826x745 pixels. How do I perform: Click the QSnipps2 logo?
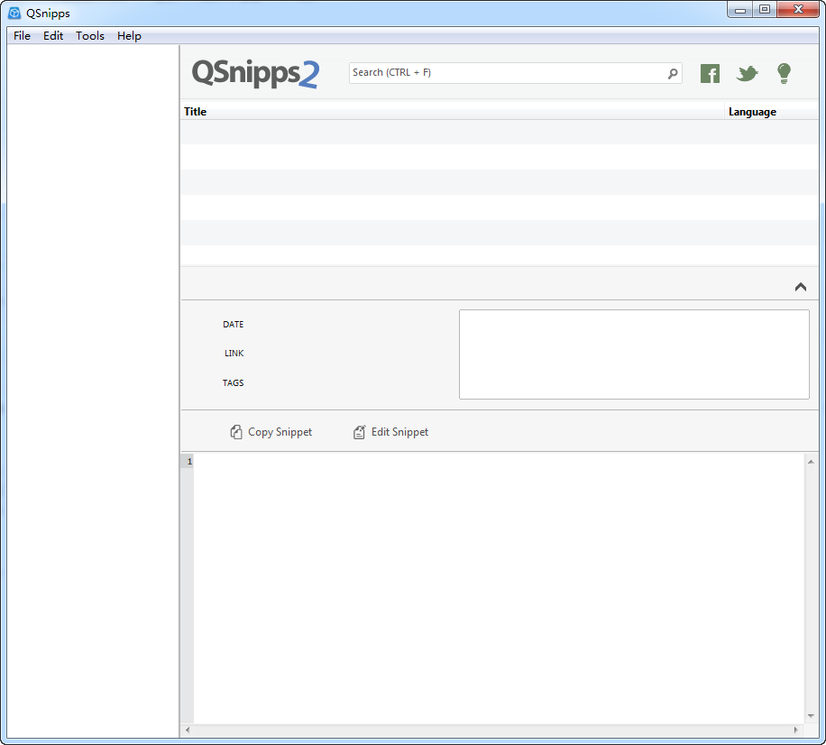pyautogui.click(x=255, y=73)
